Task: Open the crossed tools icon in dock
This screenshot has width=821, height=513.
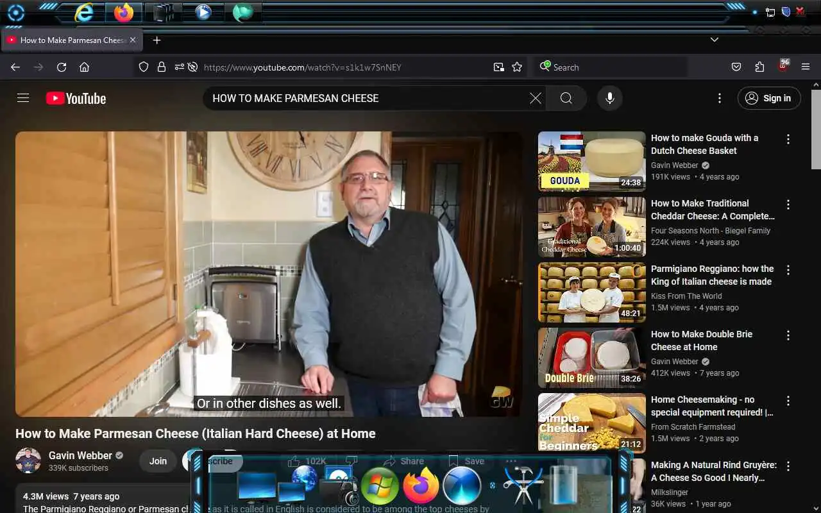Action: click(x=522, y=485)
